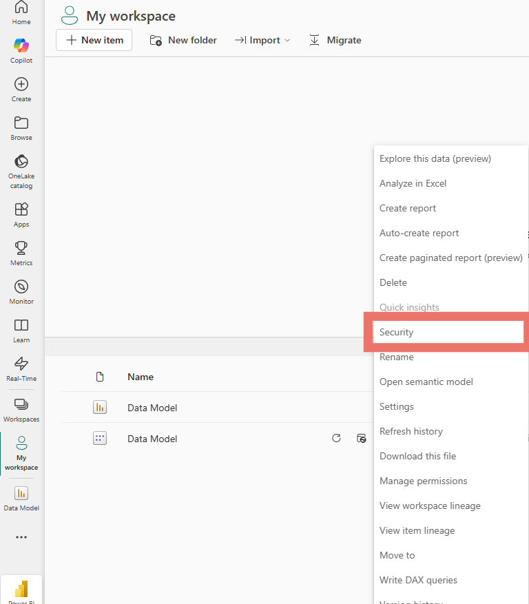Refresh the Data Model semantic model now
The width and height of the screenshot is (529, 604).
coord(336,438)
